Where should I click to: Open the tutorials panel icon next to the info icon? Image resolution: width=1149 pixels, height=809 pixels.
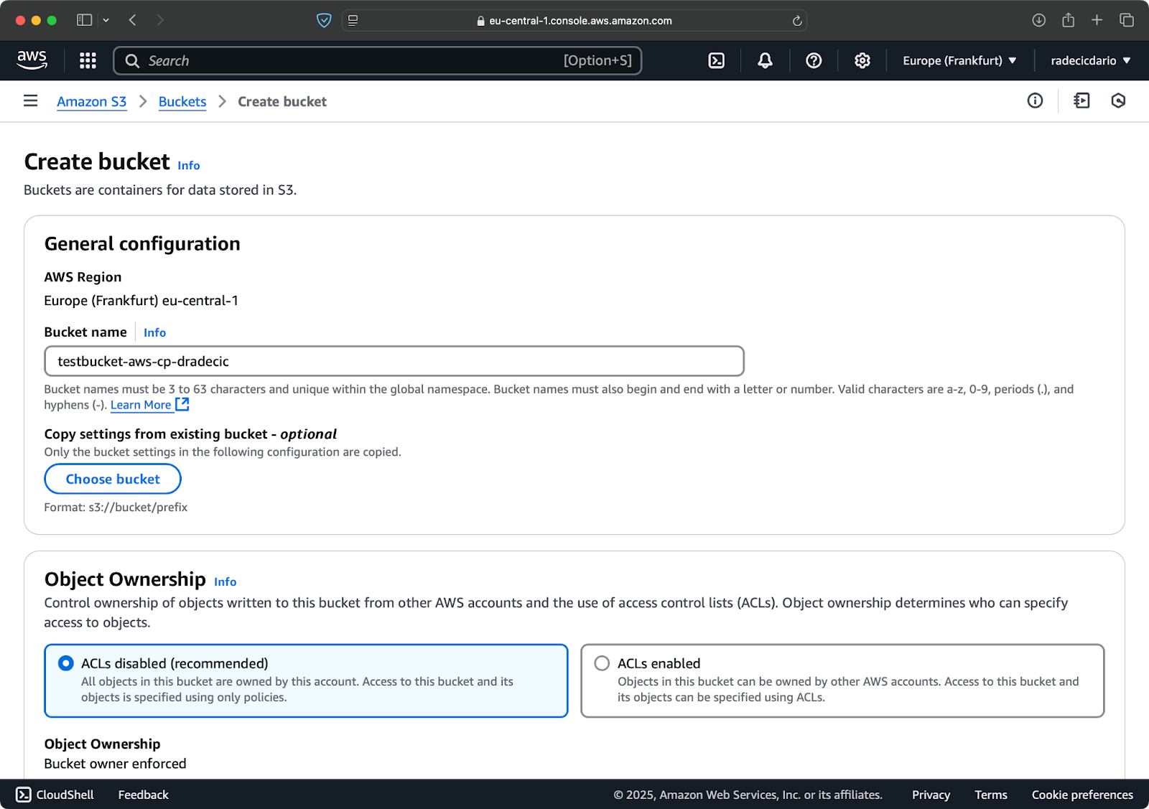[1081, 101]
